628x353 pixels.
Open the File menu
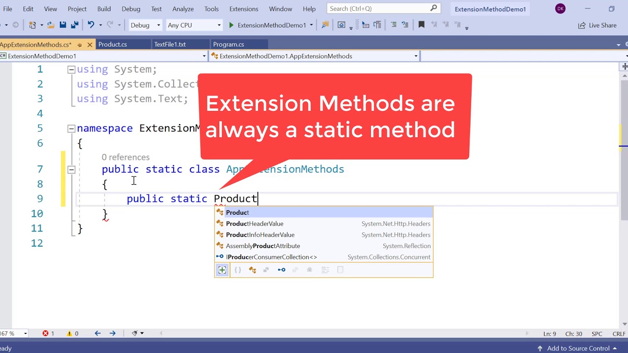point(8,9)
